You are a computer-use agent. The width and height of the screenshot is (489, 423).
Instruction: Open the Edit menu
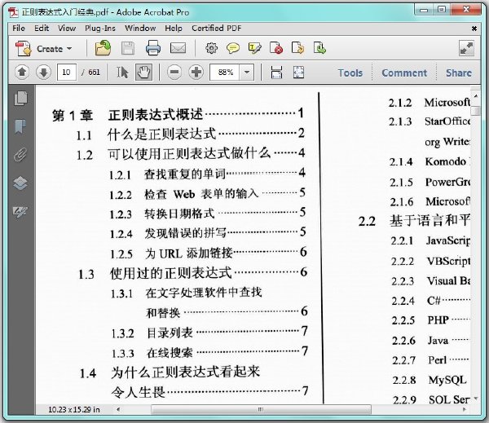42,29
